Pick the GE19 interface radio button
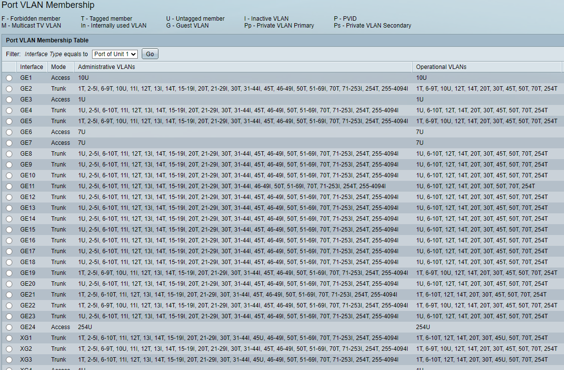The height and width of the screenshot is (370, 564). pyautogui.click(x=9, y=273)
